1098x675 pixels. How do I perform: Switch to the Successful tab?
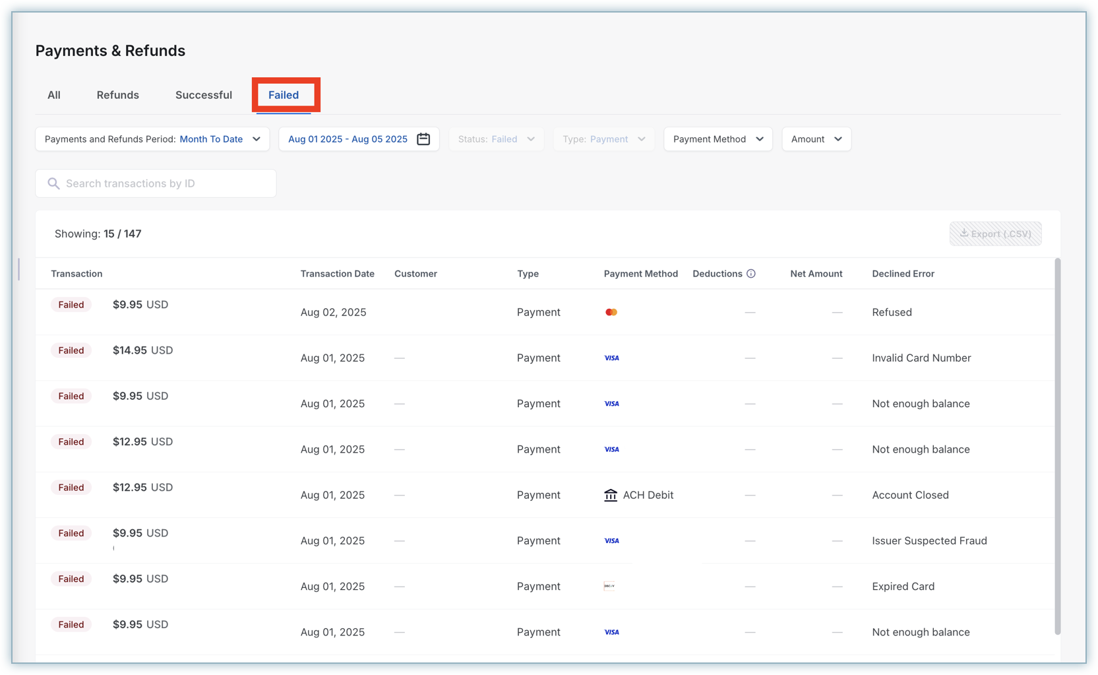pos(204,95)
